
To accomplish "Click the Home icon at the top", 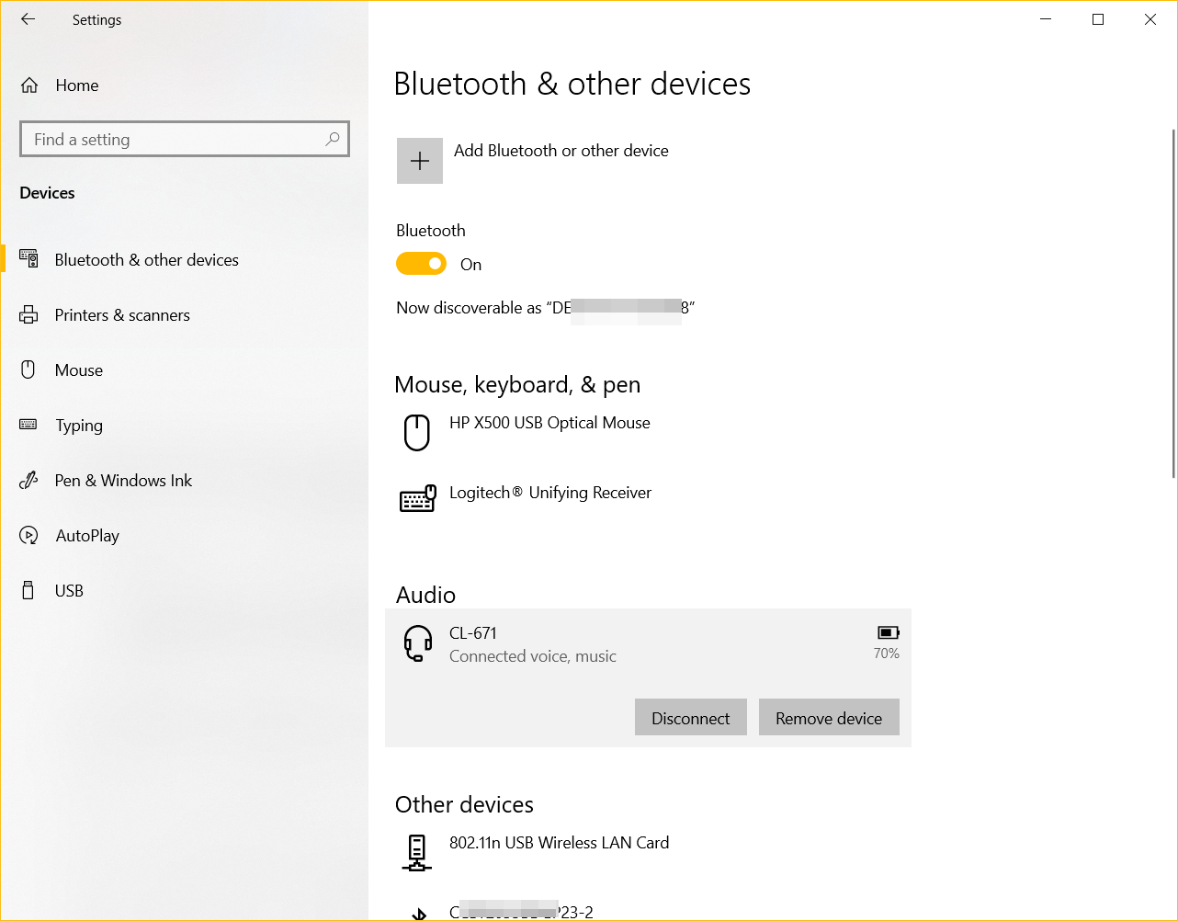I will (x=28, y=85).
